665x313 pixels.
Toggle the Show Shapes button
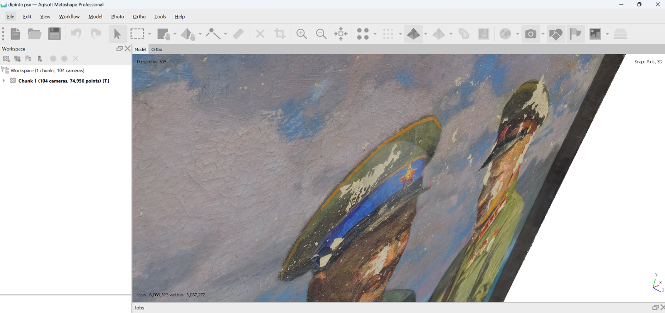pyautogui.click(x=556, y=34)
